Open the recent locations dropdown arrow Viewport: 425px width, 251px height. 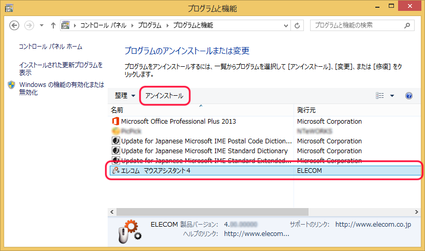[41, 25]
